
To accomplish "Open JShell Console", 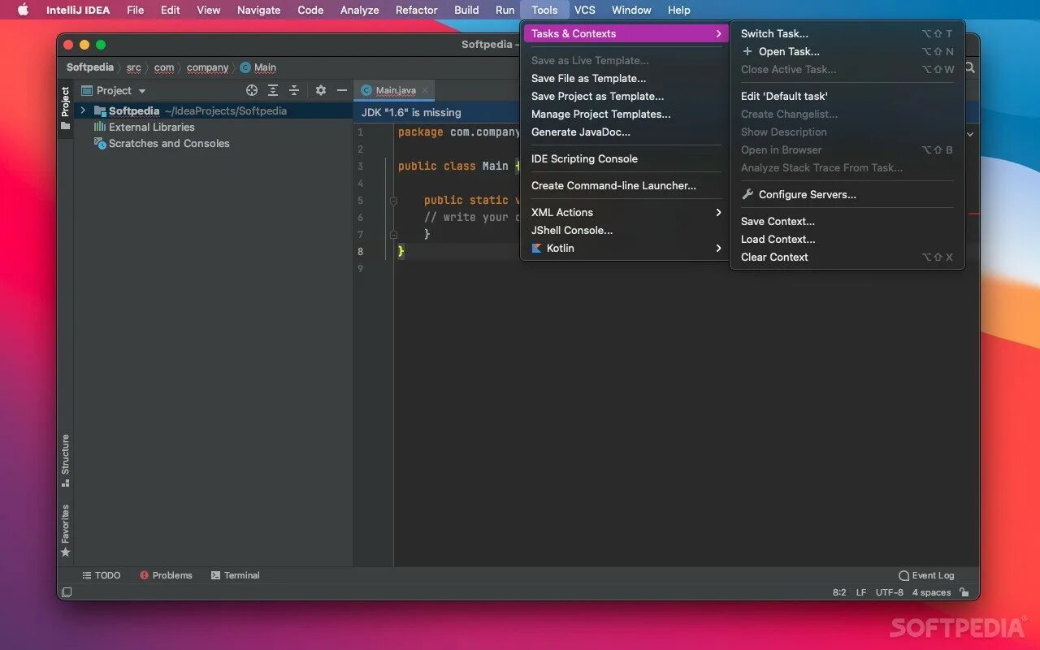I will click(x=625, y=230).
